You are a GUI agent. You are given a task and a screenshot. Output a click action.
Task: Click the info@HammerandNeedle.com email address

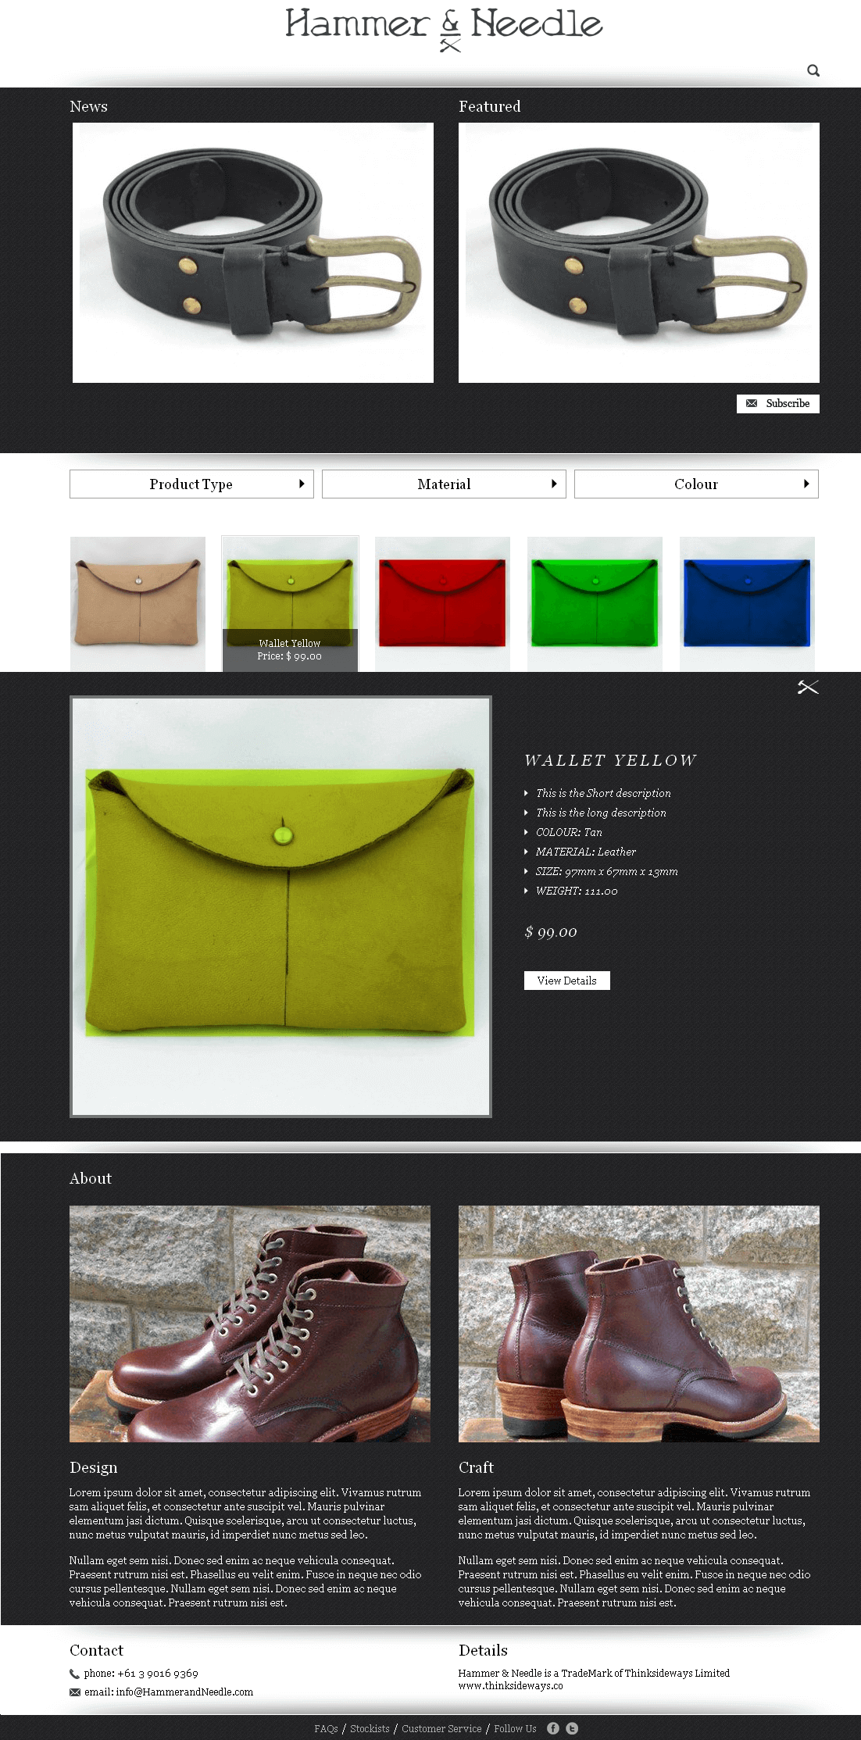184,1692
